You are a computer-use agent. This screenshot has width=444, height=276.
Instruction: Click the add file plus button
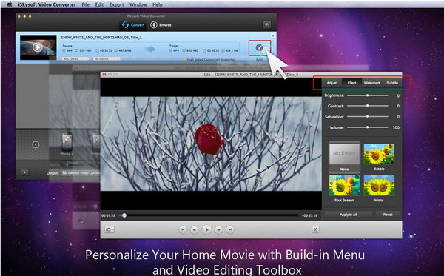pos(25,172)
